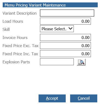
Task: Click the Skill field label
Action: tap(6, 30)
